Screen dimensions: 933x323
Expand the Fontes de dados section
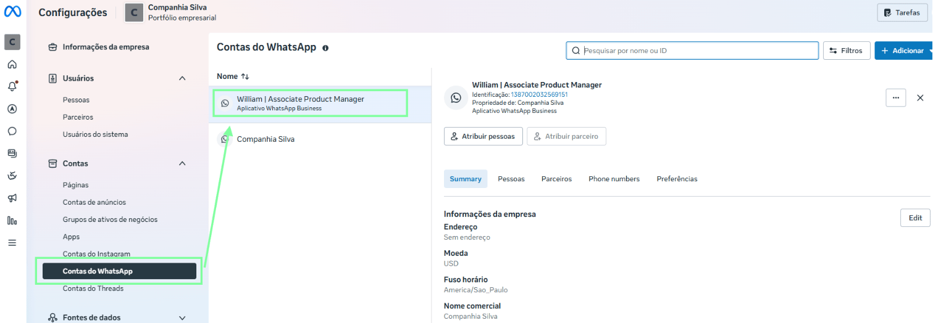tap(182, 317)
